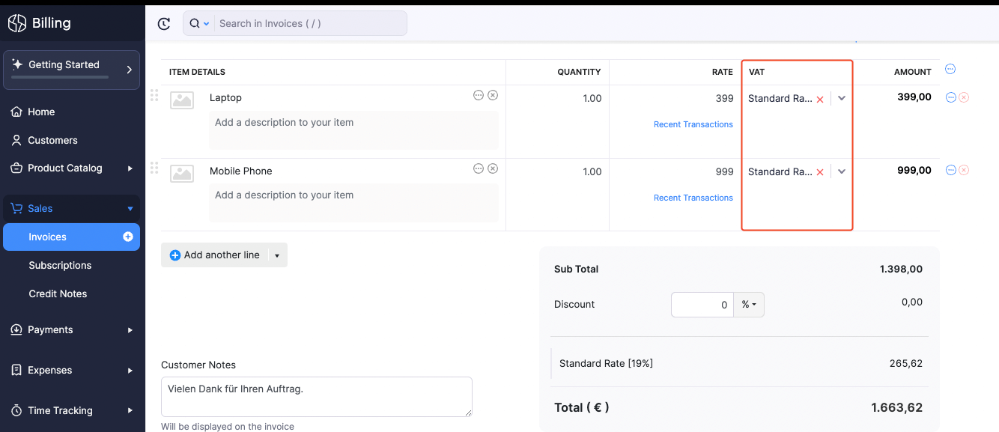Open the column options ellipsis near Amount header
This screenshot has height=432, width=999.
(x=950, y=68)
